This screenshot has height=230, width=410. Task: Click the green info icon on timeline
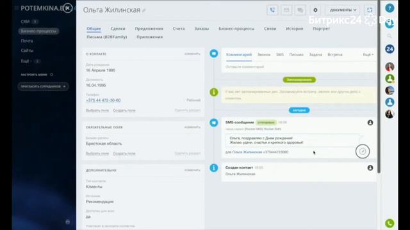(214, 92)
